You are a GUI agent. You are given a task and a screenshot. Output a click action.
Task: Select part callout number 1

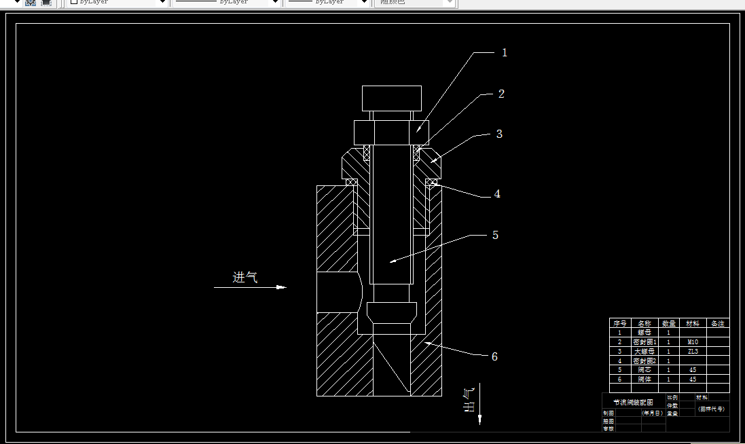click(505, 53)
